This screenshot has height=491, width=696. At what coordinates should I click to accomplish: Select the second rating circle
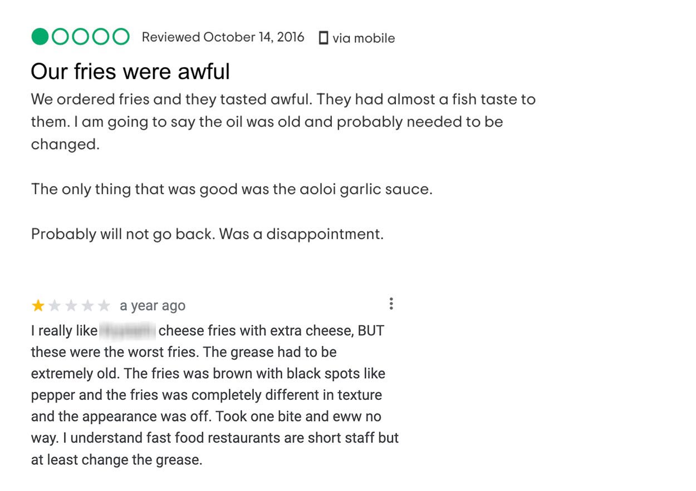coord(59,37)
